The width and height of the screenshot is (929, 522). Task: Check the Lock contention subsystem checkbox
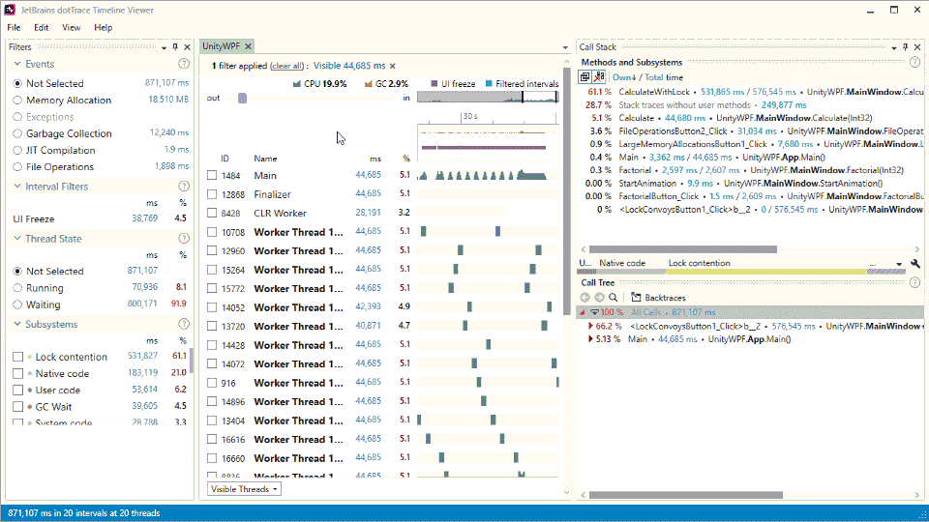[17, 357]
